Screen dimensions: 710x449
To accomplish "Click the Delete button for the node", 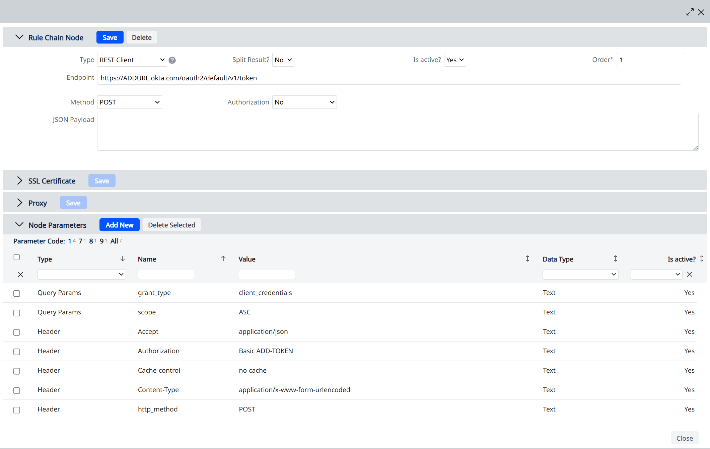I will pyautogui.click(x=142, y=37).
